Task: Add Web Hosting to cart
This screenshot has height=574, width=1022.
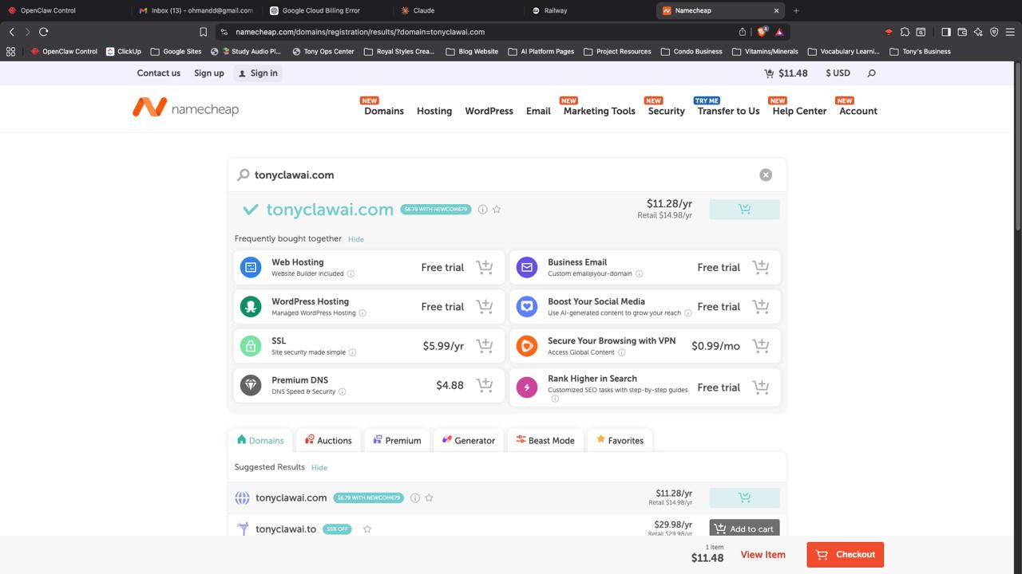Action: (x=485, y=267)
